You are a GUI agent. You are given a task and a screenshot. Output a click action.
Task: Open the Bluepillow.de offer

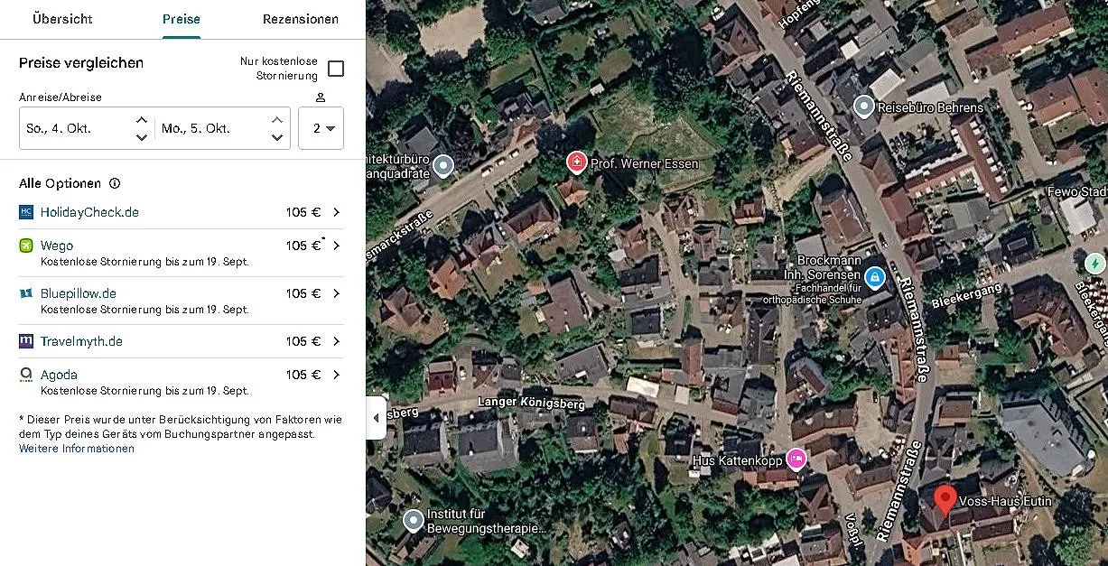point(182,301)
